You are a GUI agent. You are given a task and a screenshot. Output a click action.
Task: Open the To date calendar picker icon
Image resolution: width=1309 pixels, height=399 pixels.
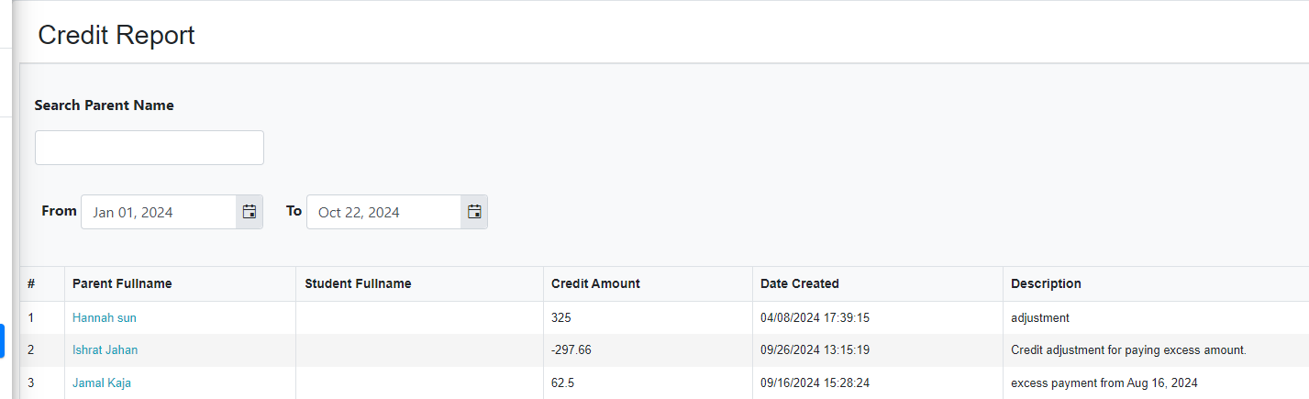[474, 212]
